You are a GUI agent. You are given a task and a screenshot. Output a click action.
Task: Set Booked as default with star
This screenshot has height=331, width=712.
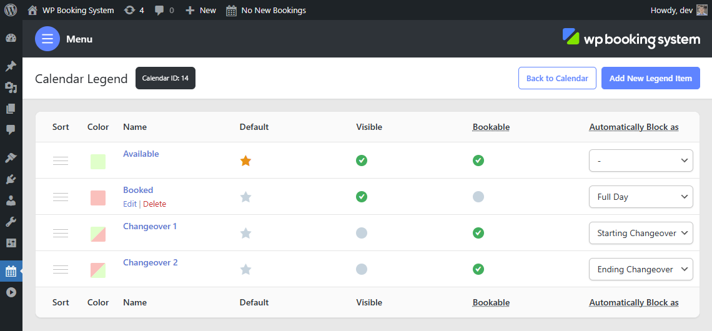click(245, 197)
